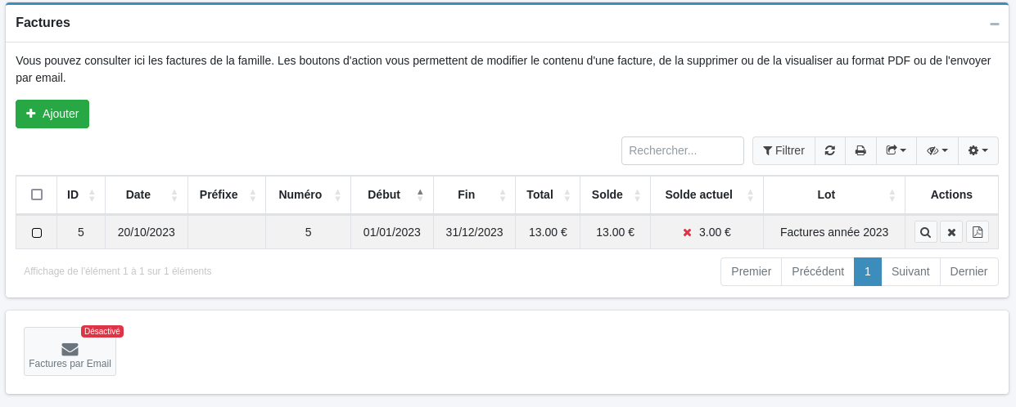Click the Filtrer button
The height and width of the screenshot is (407, 1016).
pyautogui.click(x=783, y=150)
